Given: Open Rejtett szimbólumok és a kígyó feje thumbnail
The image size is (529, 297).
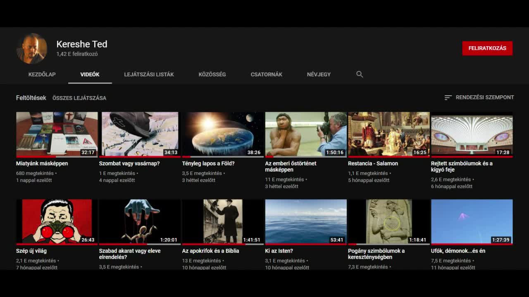Looking at the screenshot, I should point(472,134).
